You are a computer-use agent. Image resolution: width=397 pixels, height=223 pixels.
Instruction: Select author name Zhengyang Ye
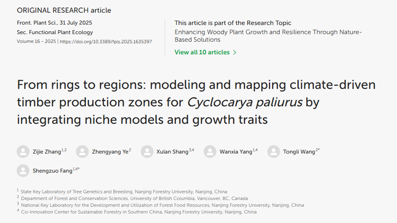109,152
